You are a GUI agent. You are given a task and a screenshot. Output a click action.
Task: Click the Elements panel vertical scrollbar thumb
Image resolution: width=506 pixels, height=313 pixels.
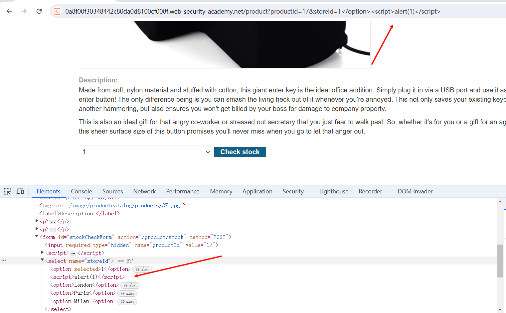500,261
